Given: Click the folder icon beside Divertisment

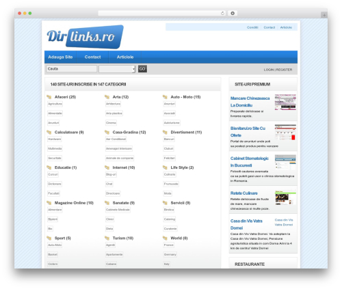Looking at the screenshot, I should click(165, 133).
